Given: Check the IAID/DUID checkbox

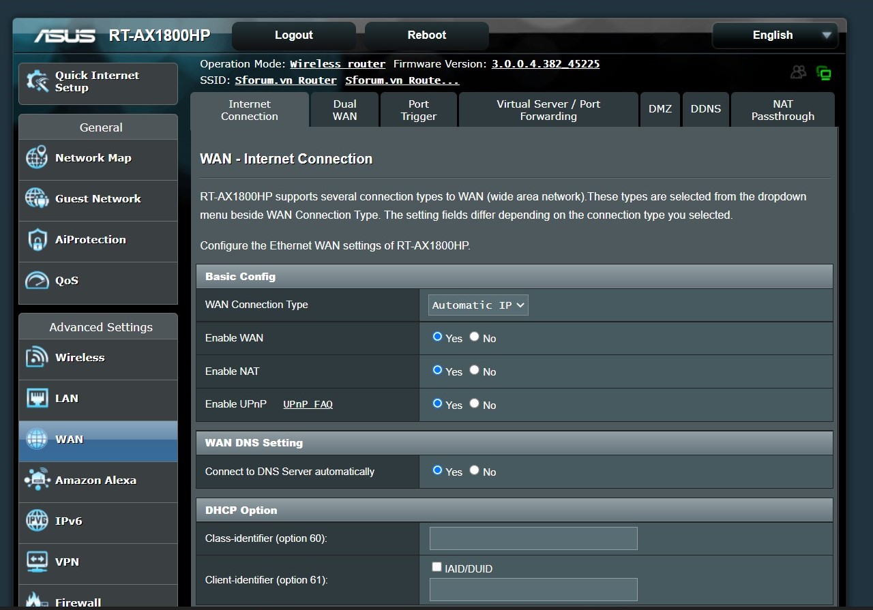Looking at the screenshot, I should coord(437,567).
